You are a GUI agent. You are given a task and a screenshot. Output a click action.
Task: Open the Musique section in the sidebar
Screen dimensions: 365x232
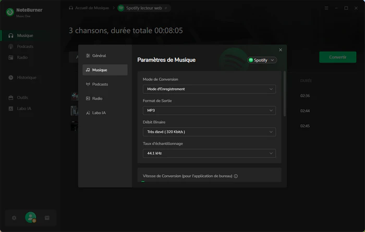click(x=30, y=35)
